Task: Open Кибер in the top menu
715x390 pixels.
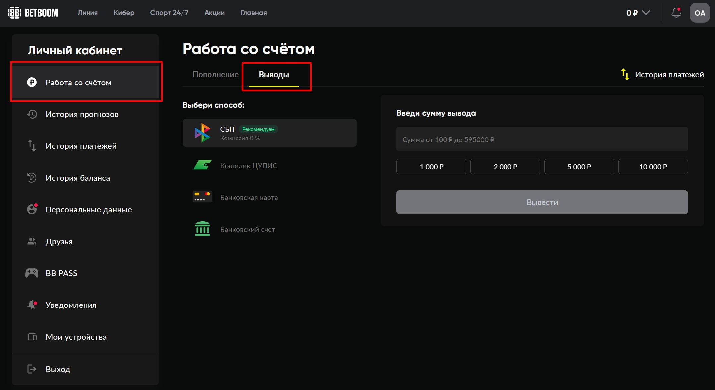Action: [x=124, y=13]
